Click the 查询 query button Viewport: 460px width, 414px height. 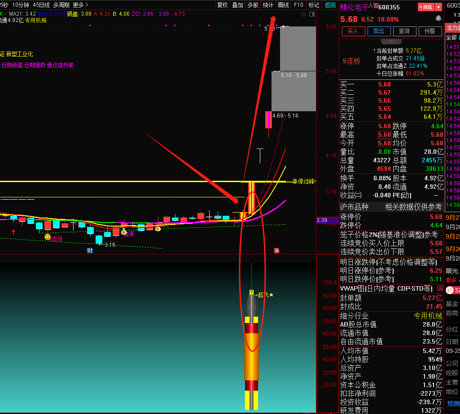point(404,31)
